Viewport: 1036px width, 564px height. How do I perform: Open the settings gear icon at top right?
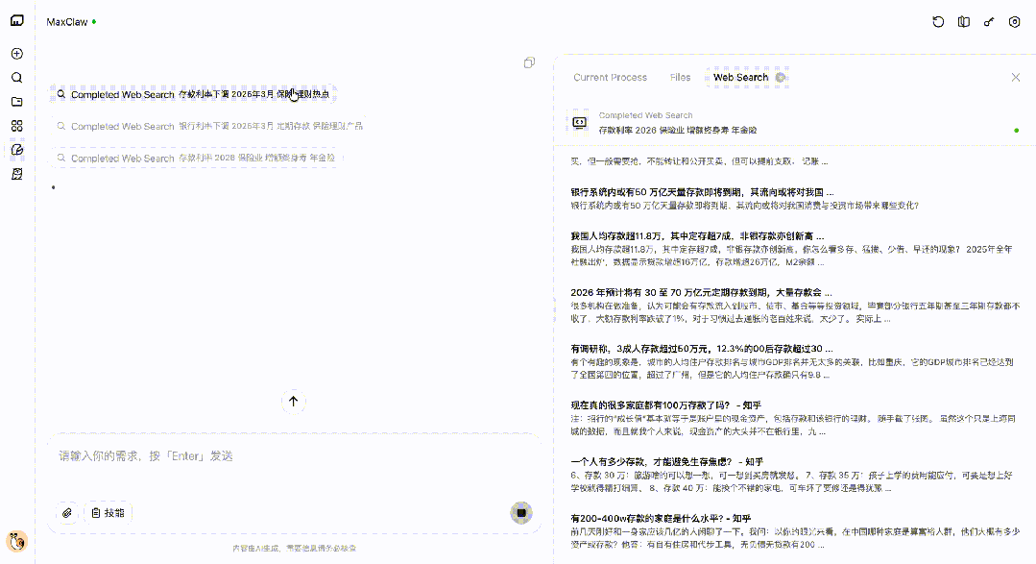(x=1014, y=21)
